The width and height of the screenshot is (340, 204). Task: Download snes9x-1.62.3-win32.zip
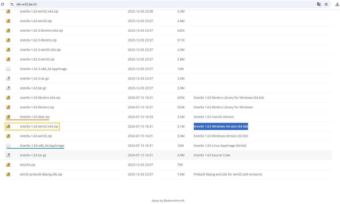(x=37, y=59)
